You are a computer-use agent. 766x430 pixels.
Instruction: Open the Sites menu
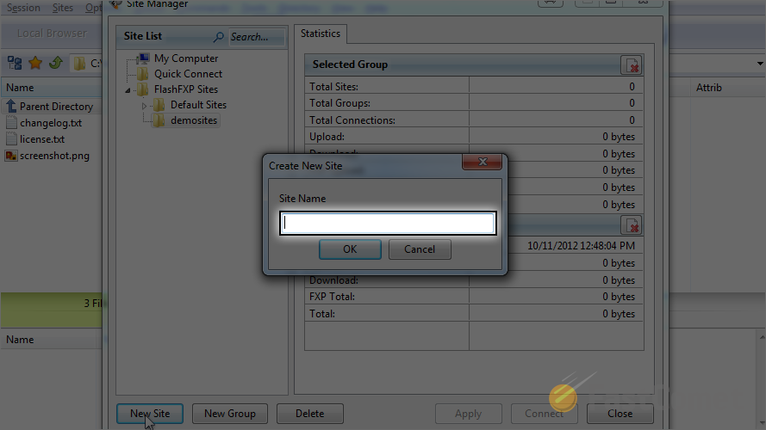tap(62, 8)
